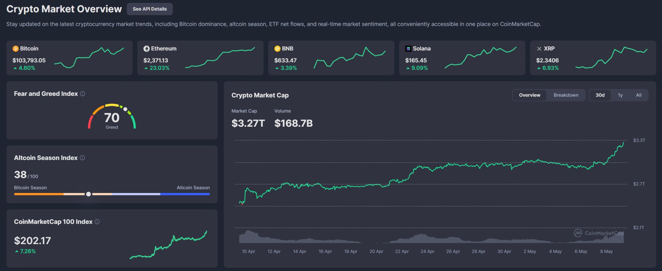Click the Altcoin Season label
The width and height of the screenshot is (662, 271).
click(x=193, y=188)
